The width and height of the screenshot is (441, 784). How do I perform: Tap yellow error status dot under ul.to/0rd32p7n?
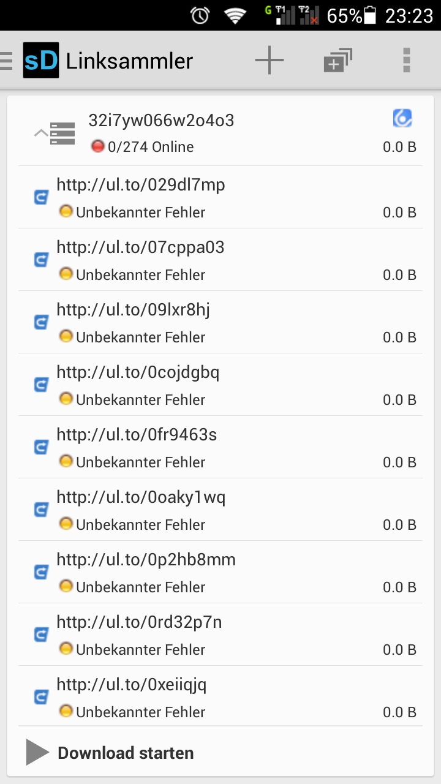66,649
